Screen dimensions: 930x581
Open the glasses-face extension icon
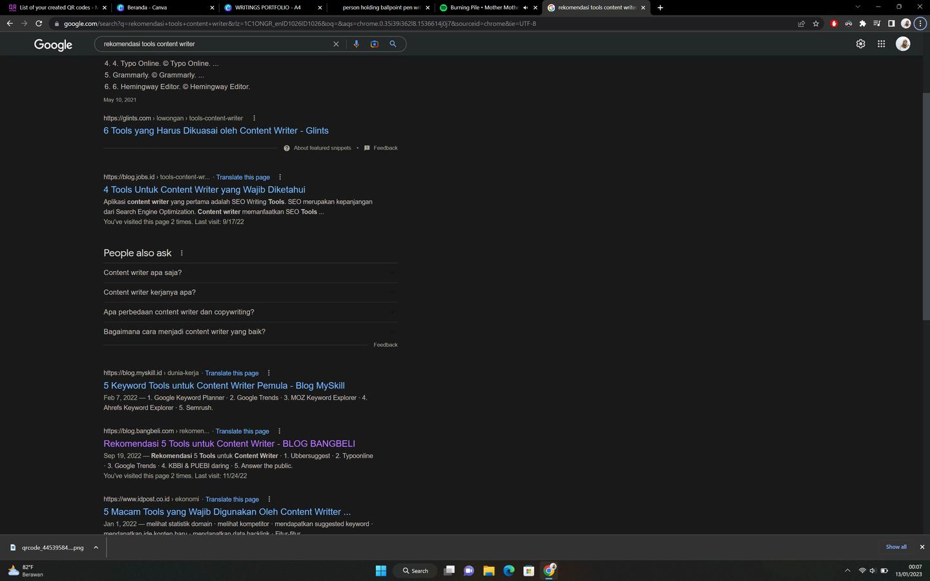click(x=848, y=23)
